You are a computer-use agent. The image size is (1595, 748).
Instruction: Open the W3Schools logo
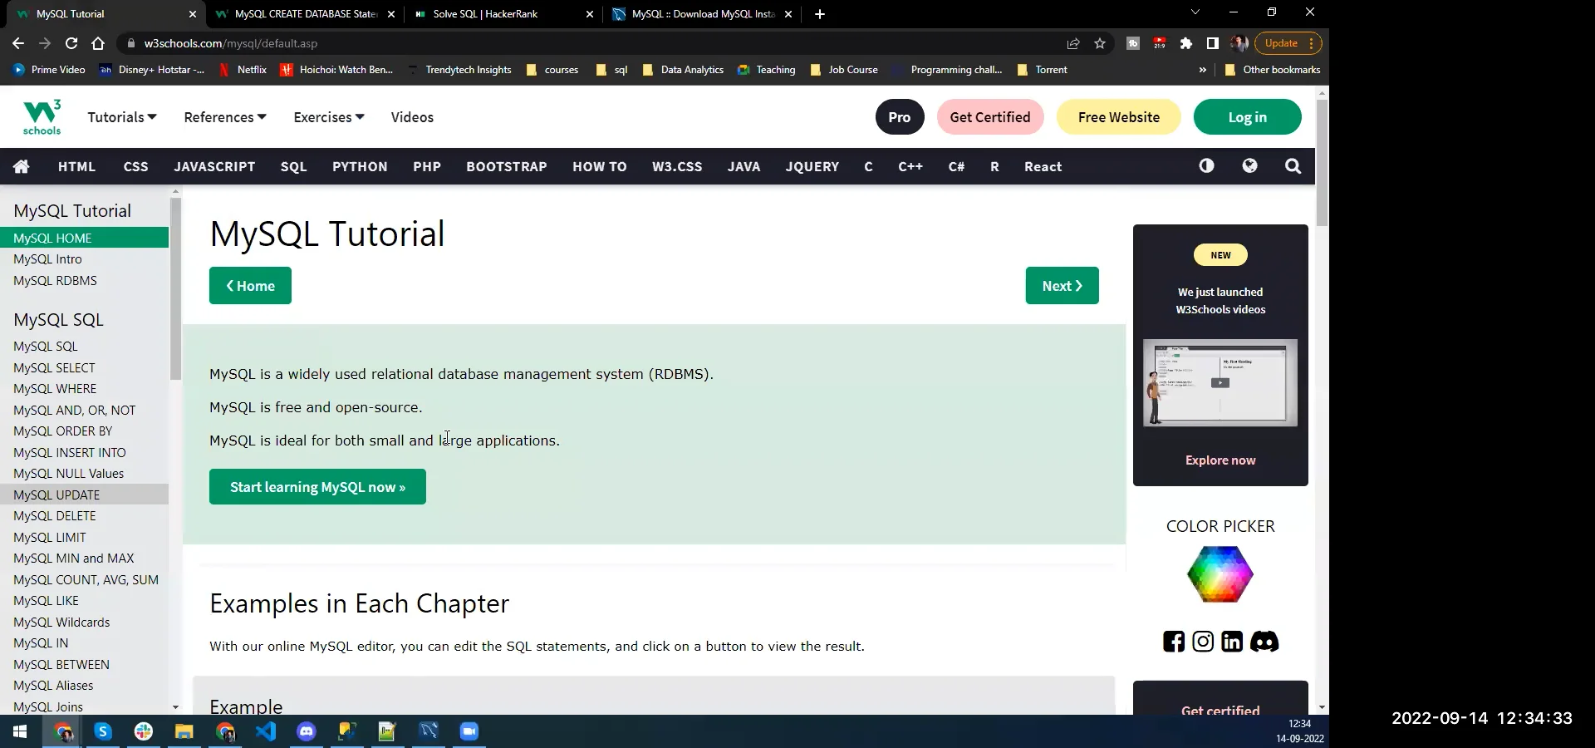(x=41, y=116)
